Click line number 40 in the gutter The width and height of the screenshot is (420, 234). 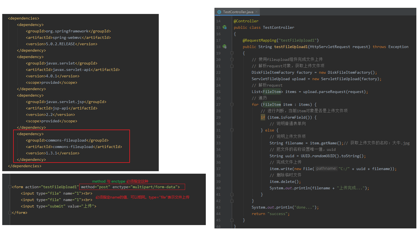tap(218, 188)
